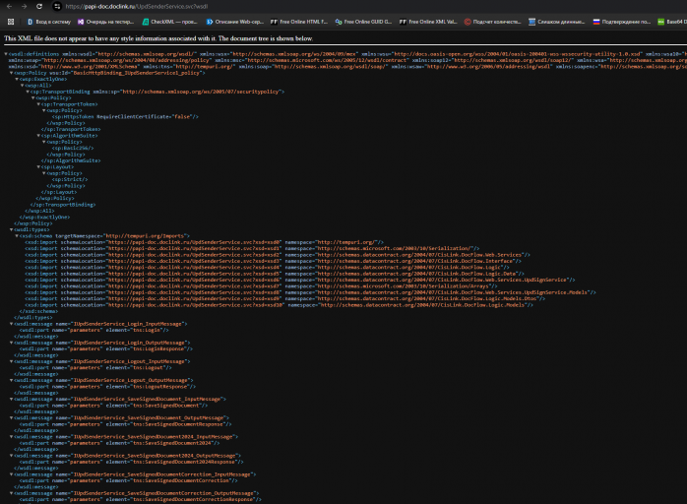The width and height of the screenshot is (687, 504).
Task: Click the element="tns:SaveSignedDocumentCorrection" part line
Action: coord(128,480)
